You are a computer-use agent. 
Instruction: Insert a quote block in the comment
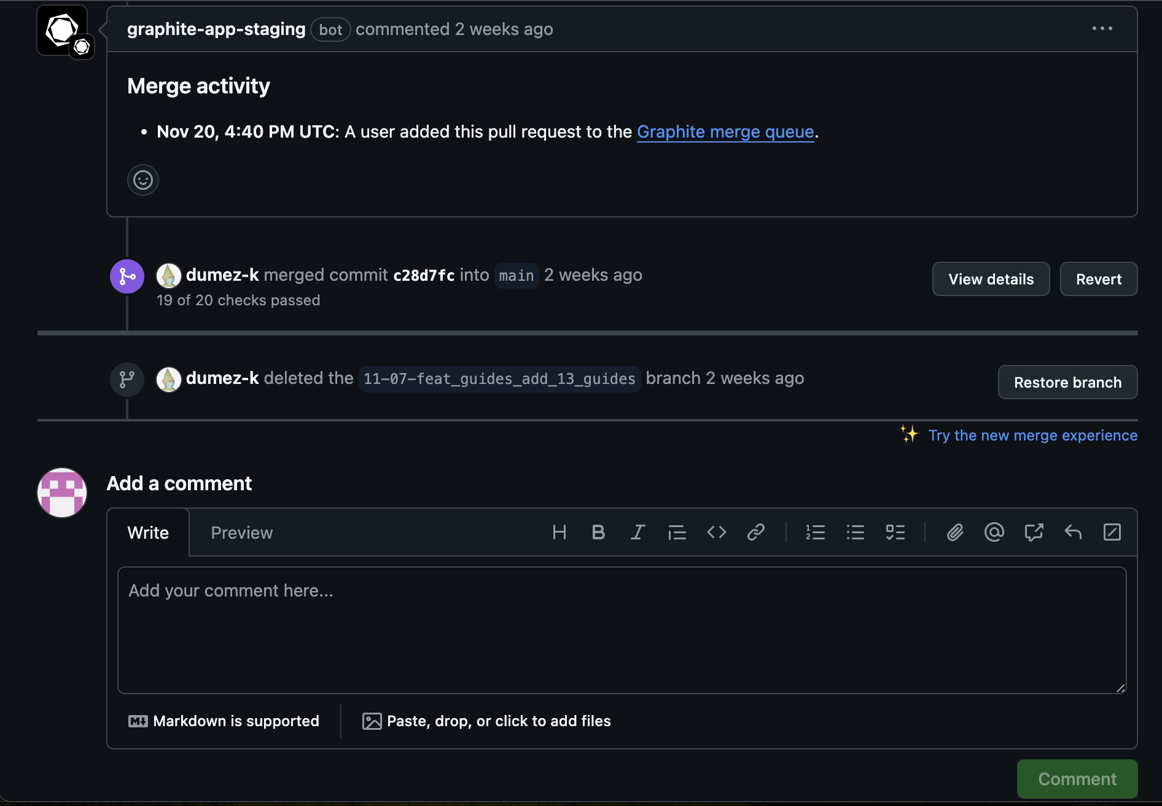click(676, 532)
